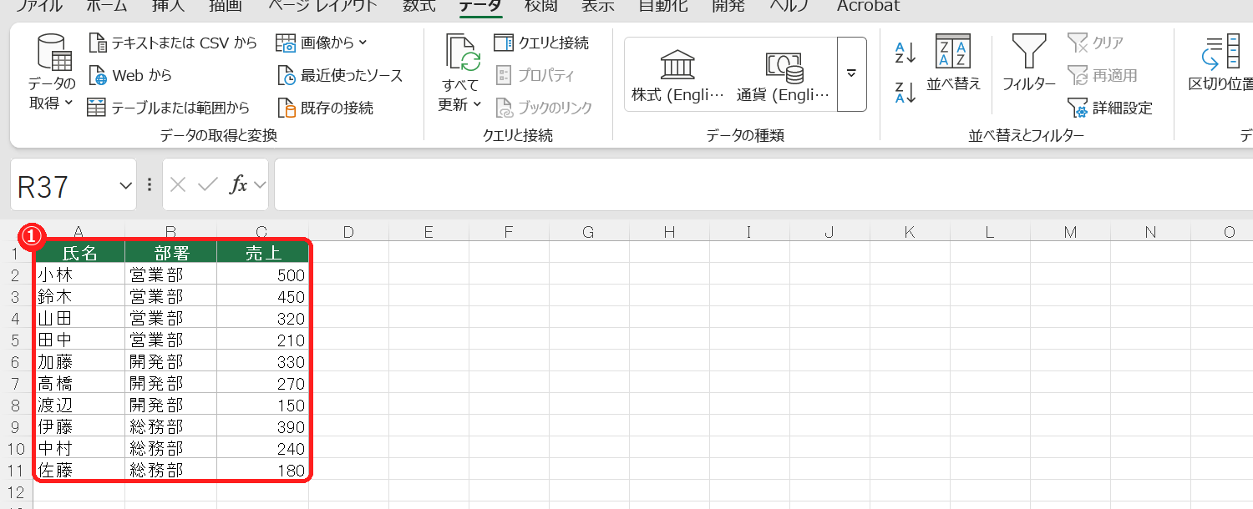
Task: Open the 並べ替え (Sort) dialog
Action: [954, 63]
